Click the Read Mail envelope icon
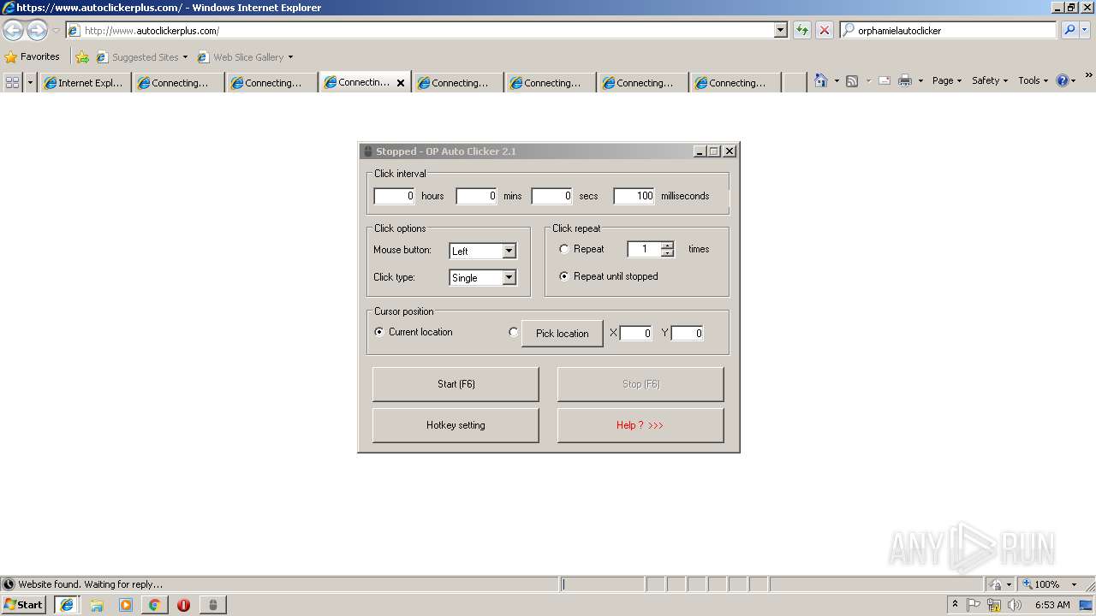The width and height of the screenshot is (1096, 616). pos(885,80)
